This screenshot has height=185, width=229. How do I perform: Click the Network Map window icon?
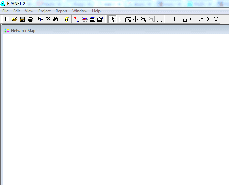[x=7, y=30]
